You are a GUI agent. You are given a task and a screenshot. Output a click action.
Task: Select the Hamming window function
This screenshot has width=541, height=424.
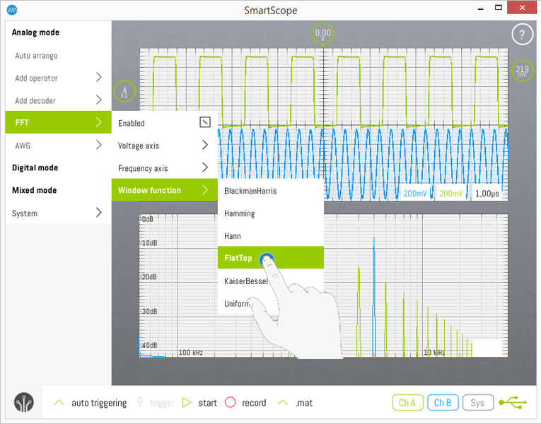240,213
